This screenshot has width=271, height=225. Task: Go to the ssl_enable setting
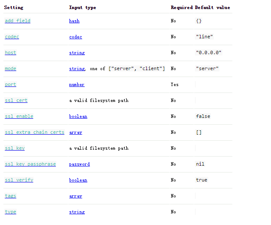(x=19, y=117)
